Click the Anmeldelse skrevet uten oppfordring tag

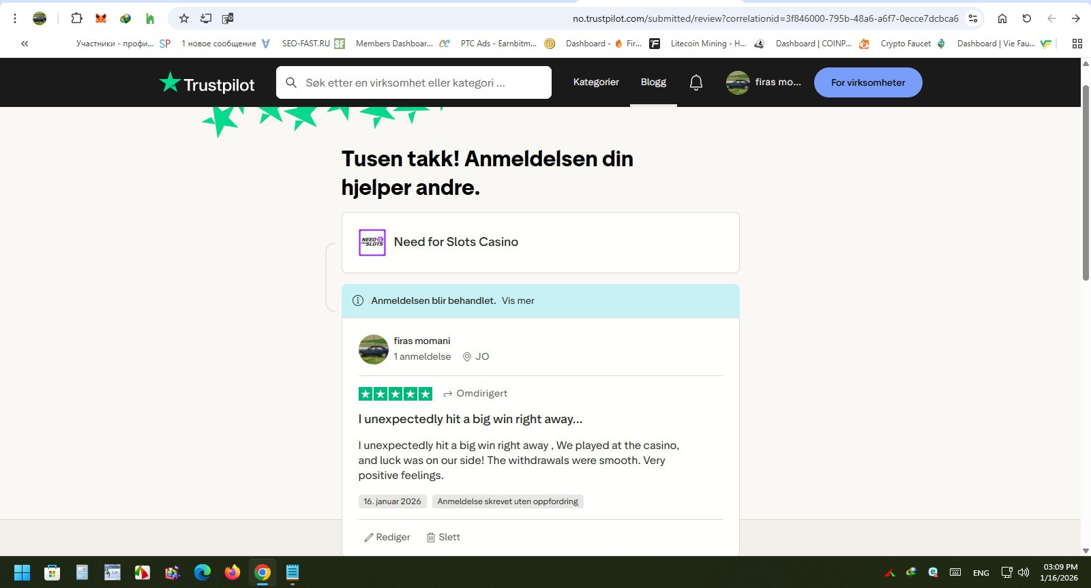(508, 501)
